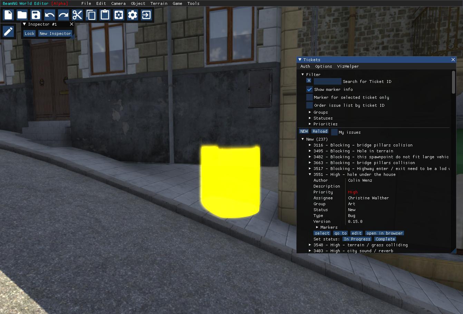Viewport: 463px width, 314px height.
Task: Expand the Markers node of ticket 3551
Action: 317,227
